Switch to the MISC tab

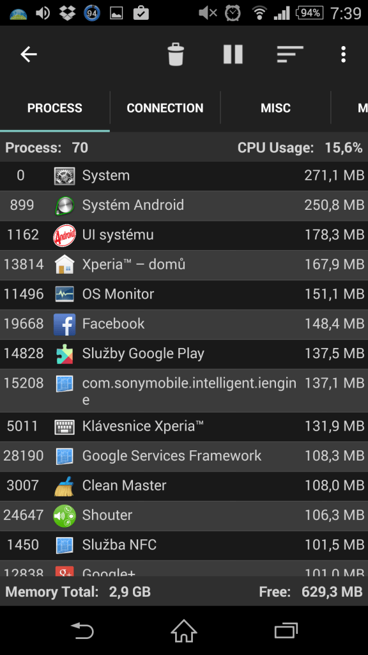(x=275, y=108)
